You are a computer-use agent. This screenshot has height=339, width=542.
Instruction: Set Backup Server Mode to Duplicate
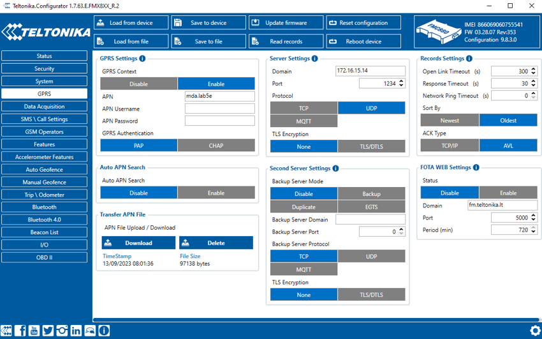tap(304, 207)
